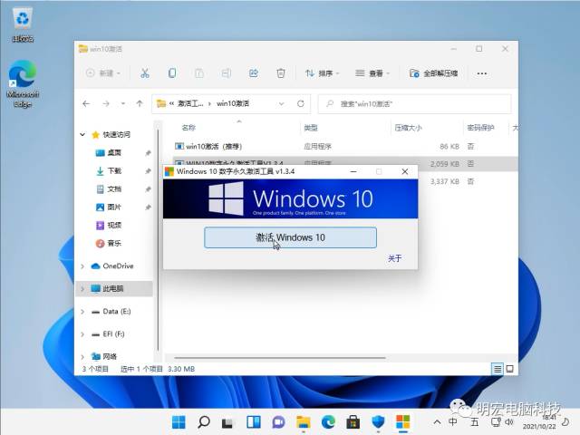580x435 pixels.
Task: Close the Windows 10 activation tool dialog
Action: pyautogui.click(x=405, y=171)
